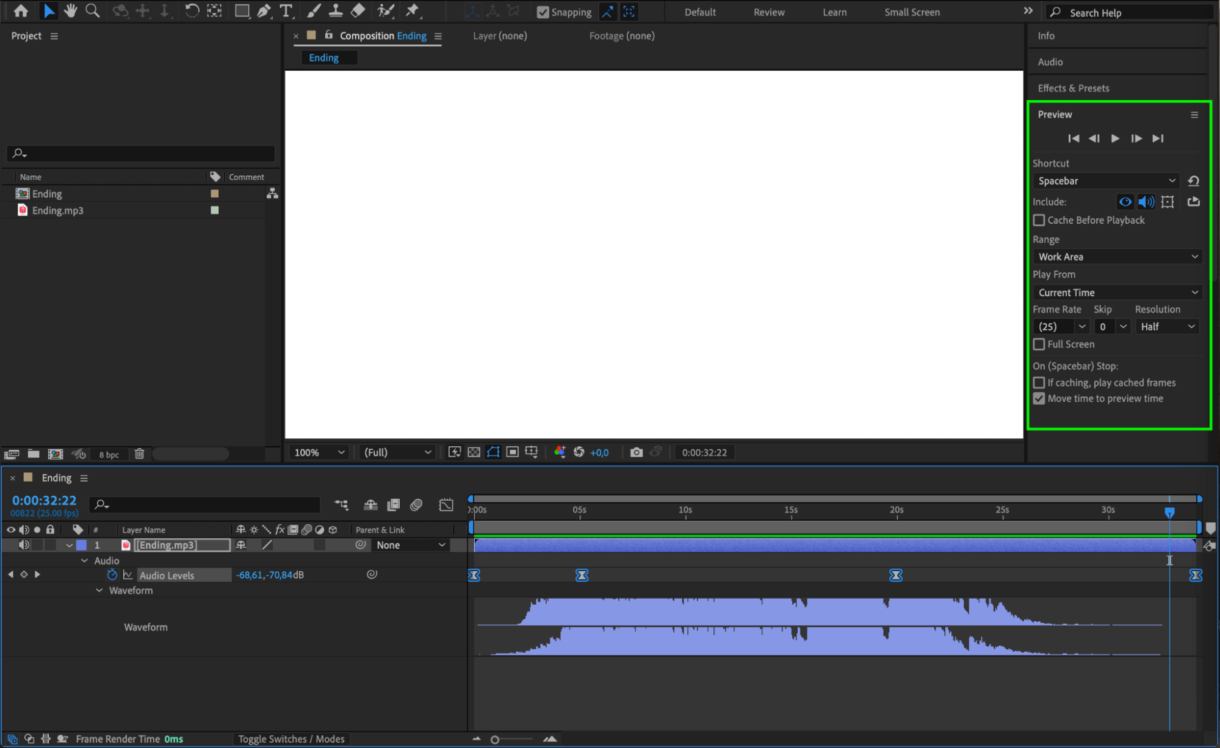
Task: Select the Zoom tool magnifier
Action: (x=93, y=10)
